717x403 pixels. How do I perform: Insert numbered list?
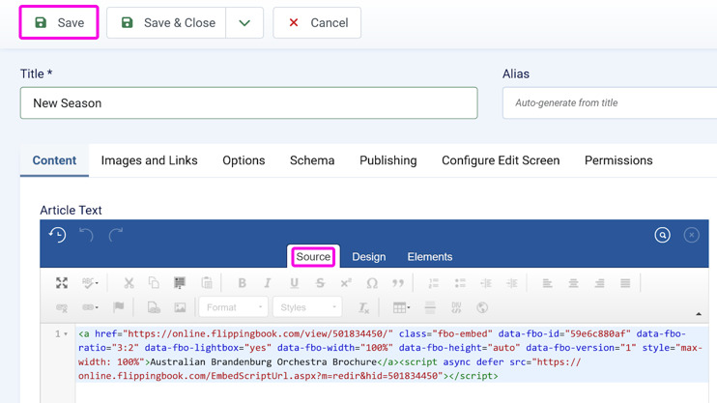click(434, 283)
